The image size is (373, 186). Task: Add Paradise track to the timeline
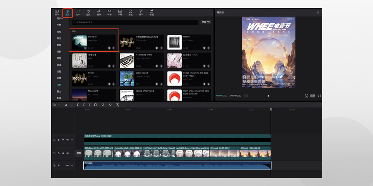pyautogui.click(x=114, y=48)
